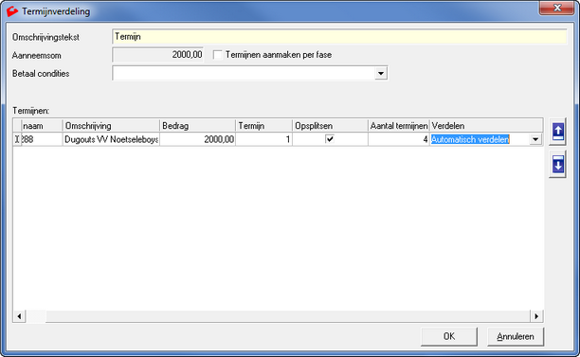
Task: Select the Aantal termijnen cell with value 4
Action: pyautogui.click(x=398, y=139)
